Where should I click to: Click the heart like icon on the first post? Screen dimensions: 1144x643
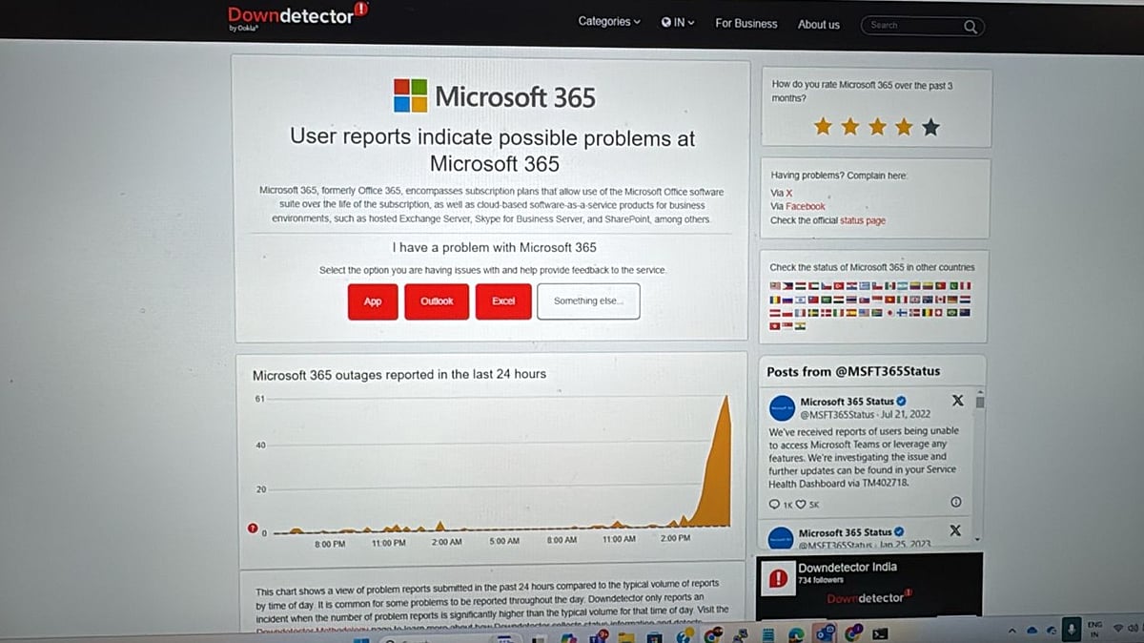click(800, 505)
